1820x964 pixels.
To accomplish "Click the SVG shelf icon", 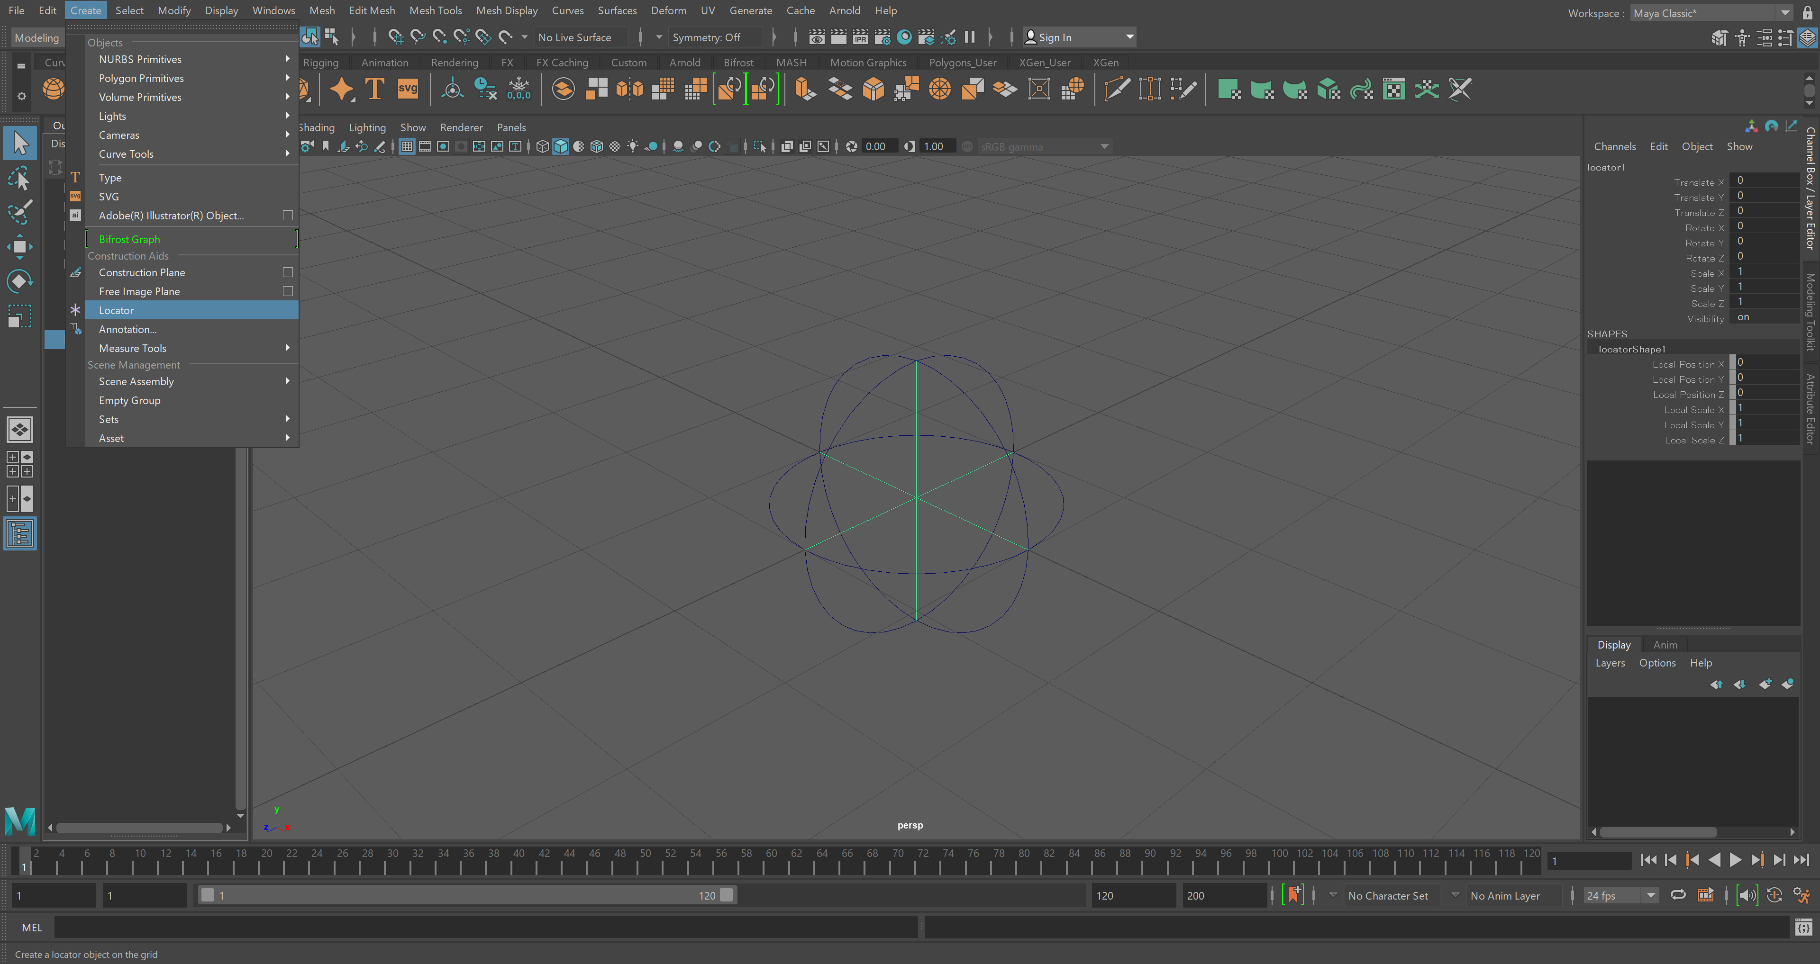I will [x=408, y=89].
